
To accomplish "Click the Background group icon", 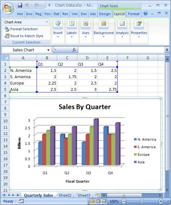I will (x=103, y=24).
